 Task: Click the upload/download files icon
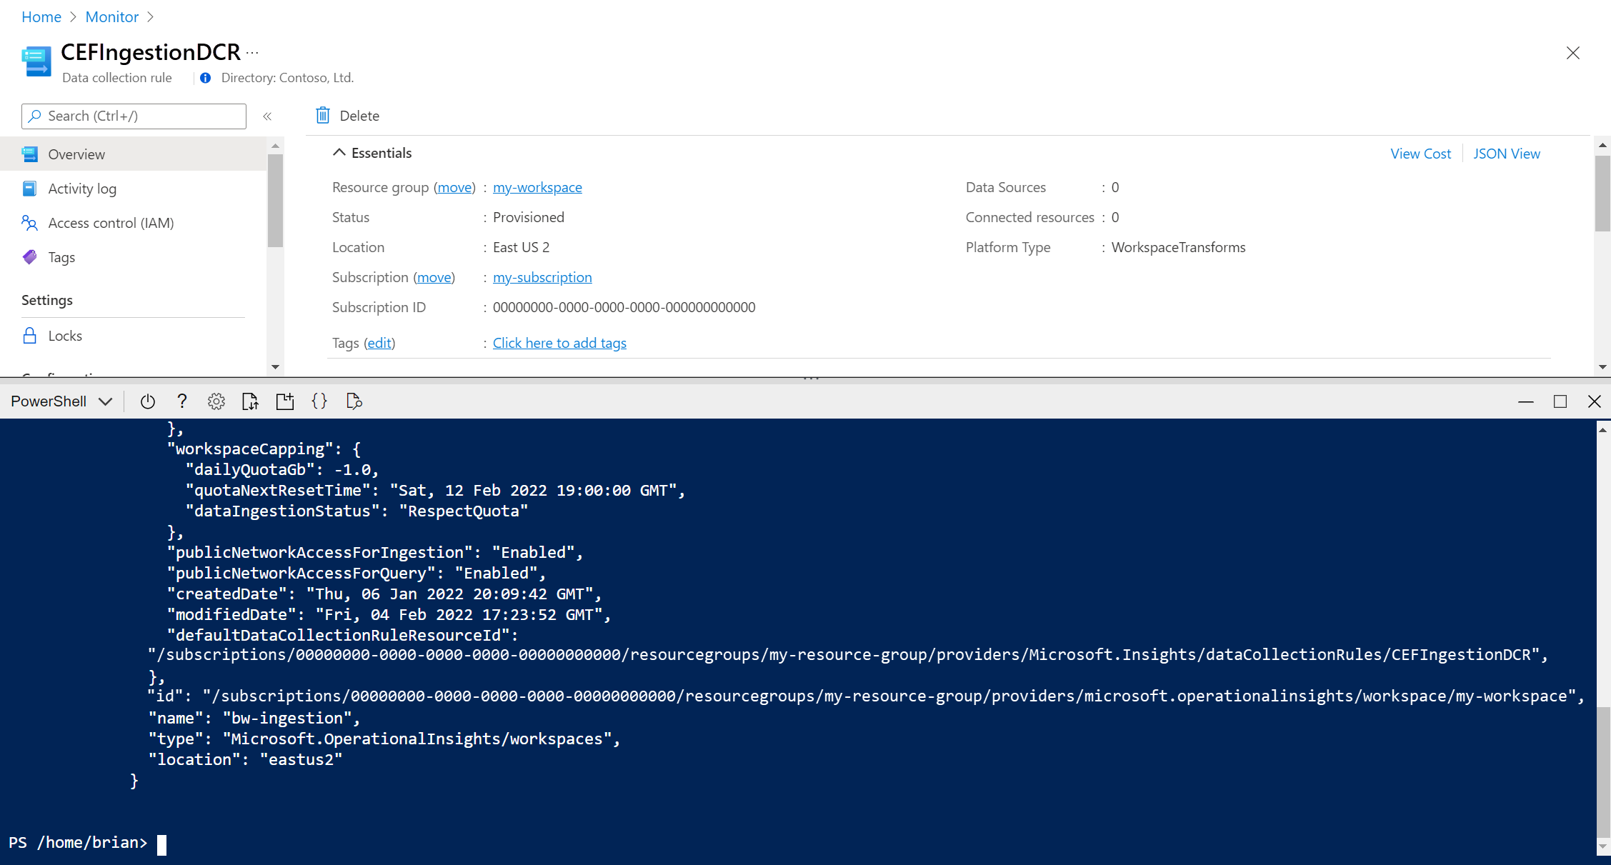(250, 401)
